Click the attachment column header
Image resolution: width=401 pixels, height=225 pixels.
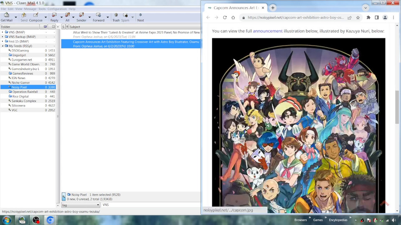point(67,27)
